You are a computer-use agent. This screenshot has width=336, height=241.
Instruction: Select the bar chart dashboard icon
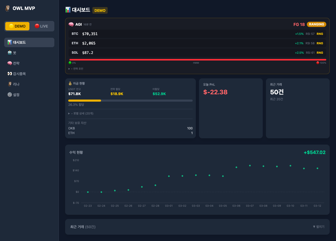point(10,42)
